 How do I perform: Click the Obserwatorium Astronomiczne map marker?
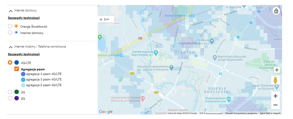229,99
